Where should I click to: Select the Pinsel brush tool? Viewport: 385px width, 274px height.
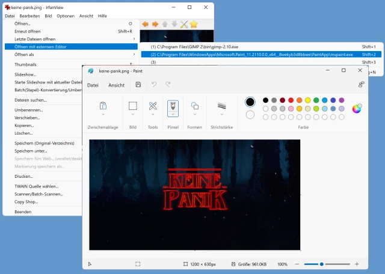(x=173, y=106)
